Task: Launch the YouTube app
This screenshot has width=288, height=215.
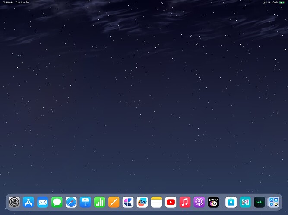Action: [171, 202]
